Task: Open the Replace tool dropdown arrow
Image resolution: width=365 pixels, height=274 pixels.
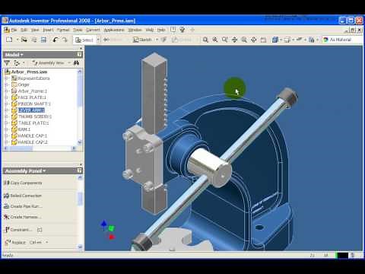Action: tap(47, 242)
